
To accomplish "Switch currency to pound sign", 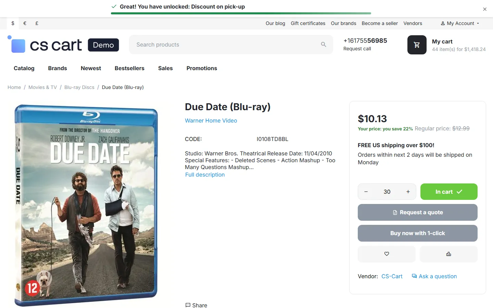I will tap(37, 23).
